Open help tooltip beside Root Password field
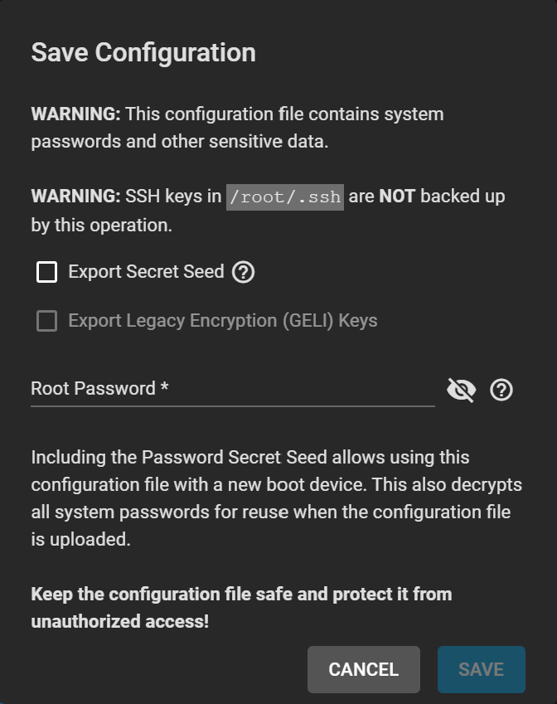 (x=501, y=390)
